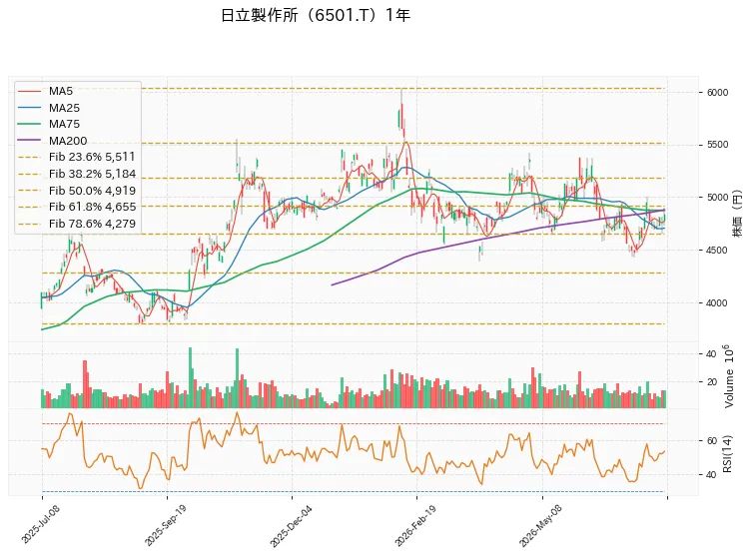Click the 2026-Feb-19 date axis label
Screen dimensions: 751x557
click(x=415, y=525)
